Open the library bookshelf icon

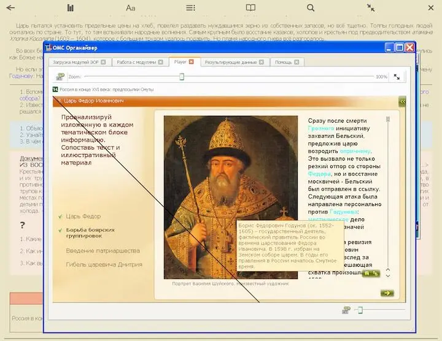pos(70,8)
